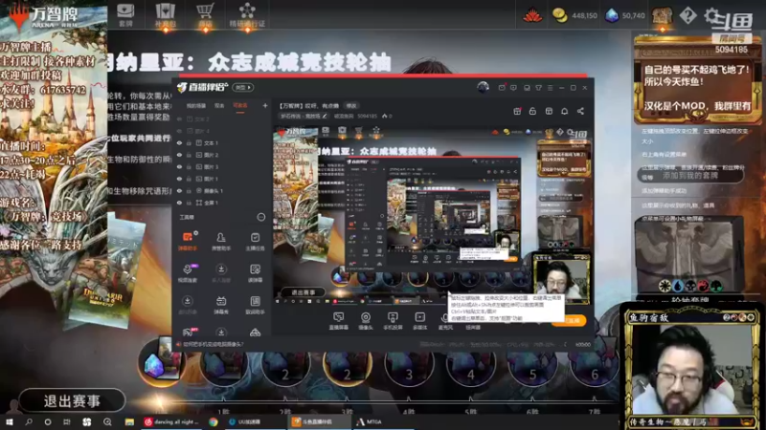
Task: Open the phone-as-camera help link at bottom
Action: coord(213,344)
